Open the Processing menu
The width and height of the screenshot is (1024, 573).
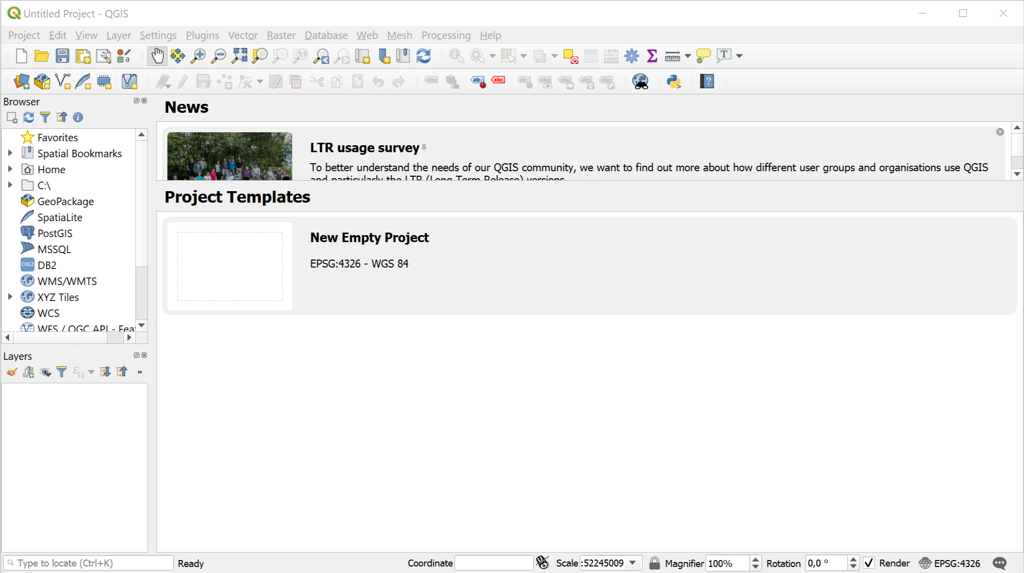pyautogui.click(x=445, y=35)
